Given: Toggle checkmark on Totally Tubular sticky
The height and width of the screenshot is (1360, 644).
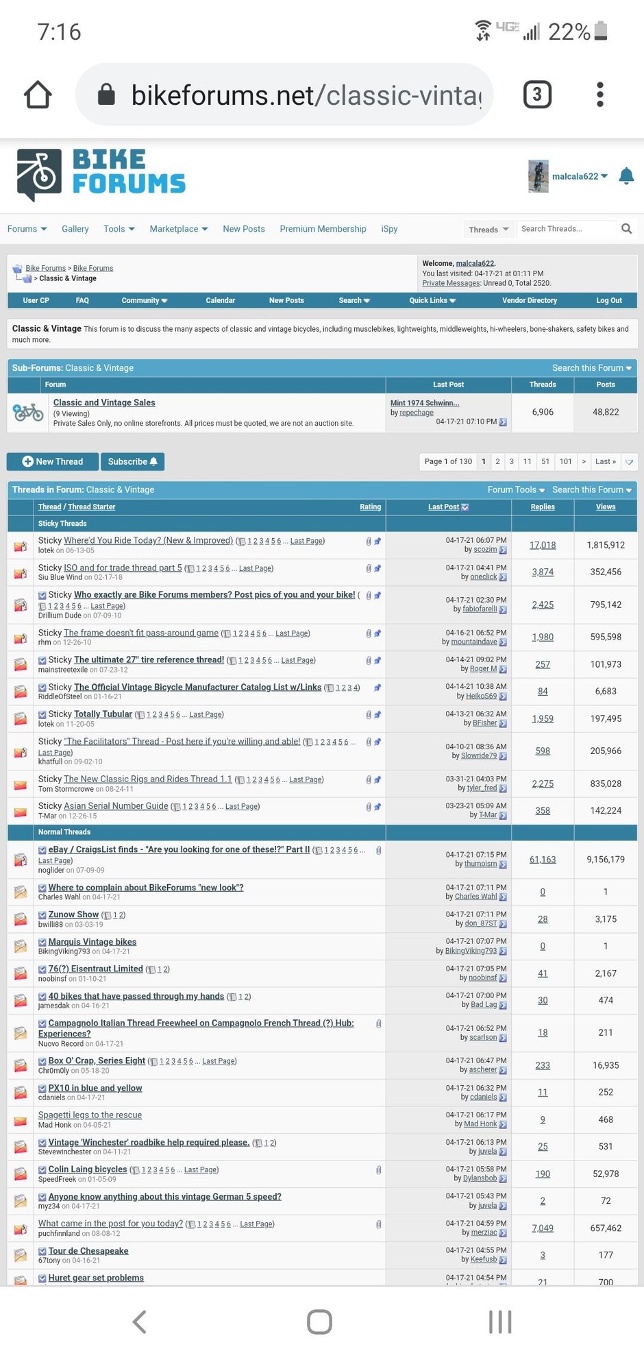Looking at the screenshot, I should [42, 714].
